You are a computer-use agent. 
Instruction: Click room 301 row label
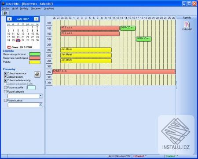(x=49, y=66)
